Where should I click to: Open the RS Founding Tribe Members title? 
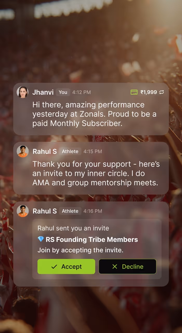pyautogui.click(x=92, y=240)
